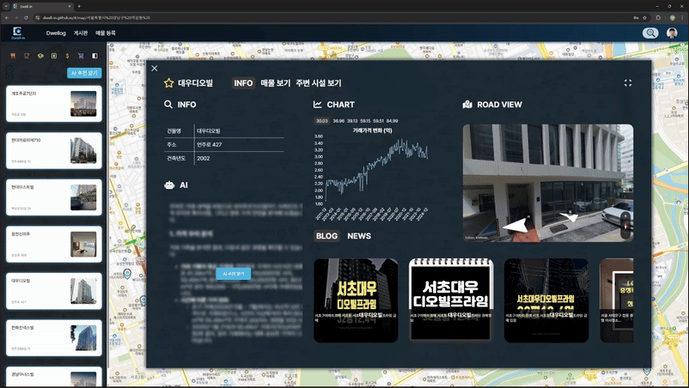The height and width of the screenshot is (388, 689).
Task: Select the 59.51 area chart option
Action: [x=378, y=121]
